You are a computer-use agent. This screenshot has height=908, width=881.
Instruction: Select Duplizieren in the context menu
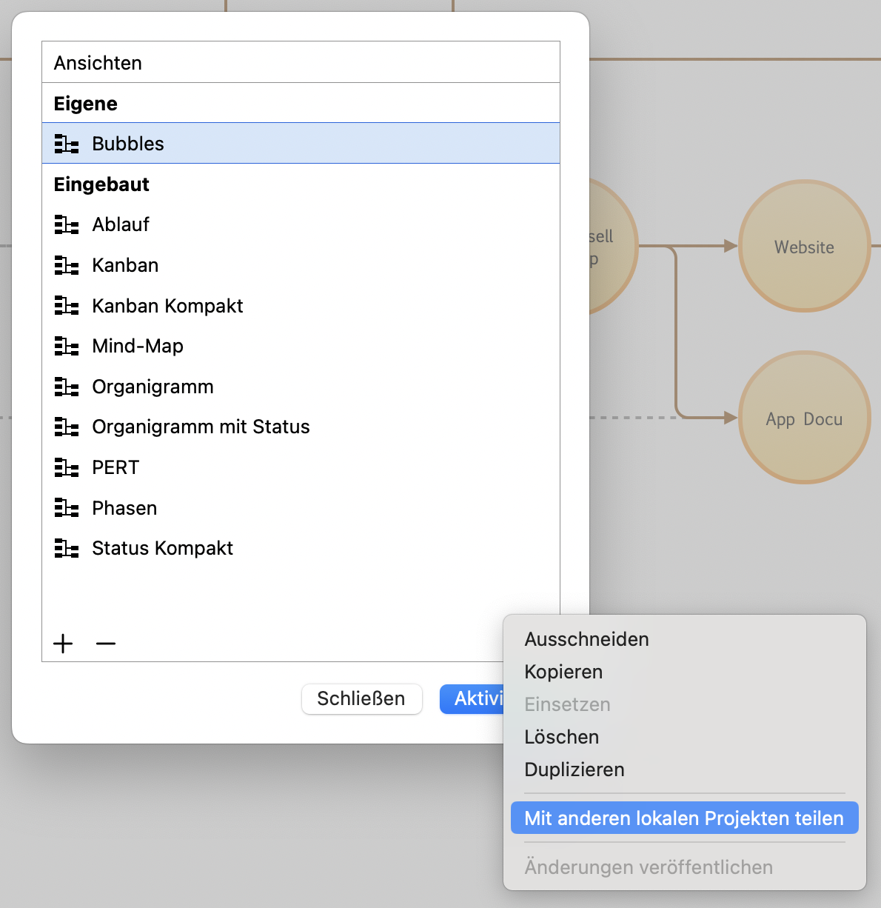coord(574,770)
